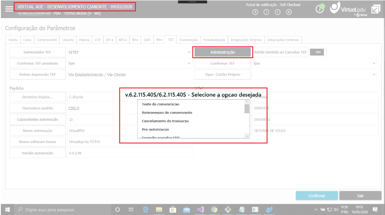Image resolution: width=385 pixels, height=215 pixels.
Task: Open the Venda tab
Action: click(x=13, y=40)
